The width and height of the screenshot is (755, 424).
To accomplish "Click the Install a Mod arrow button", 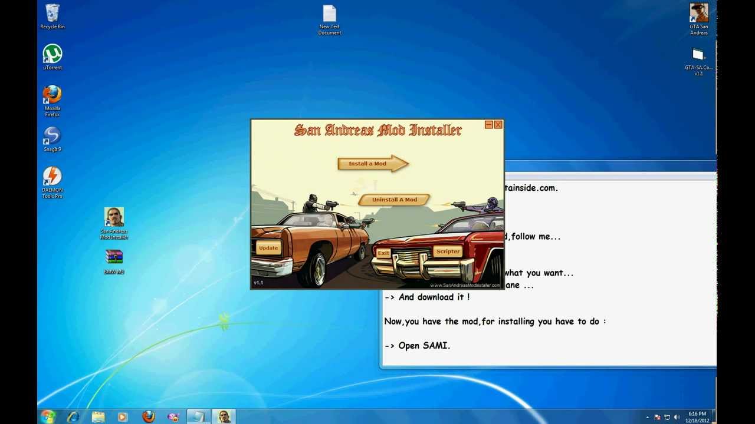I will (x=373, y=164).
